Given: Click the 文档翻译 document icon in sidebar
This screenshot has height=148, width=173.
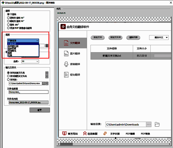Looking at the screenshot, I should 66,43.
